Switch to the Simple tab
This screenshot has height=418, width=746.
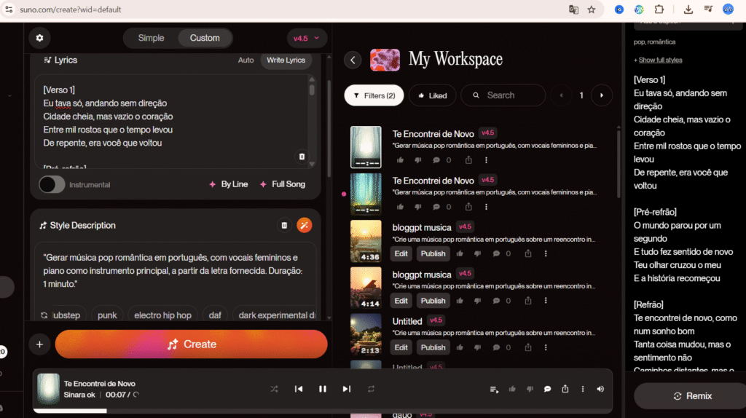tap(152, 38)
